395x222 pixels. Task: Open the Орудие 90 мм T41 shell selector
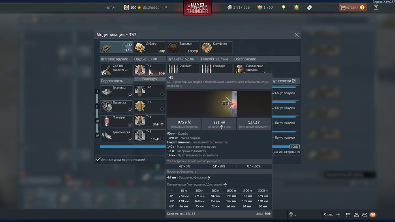150,70
